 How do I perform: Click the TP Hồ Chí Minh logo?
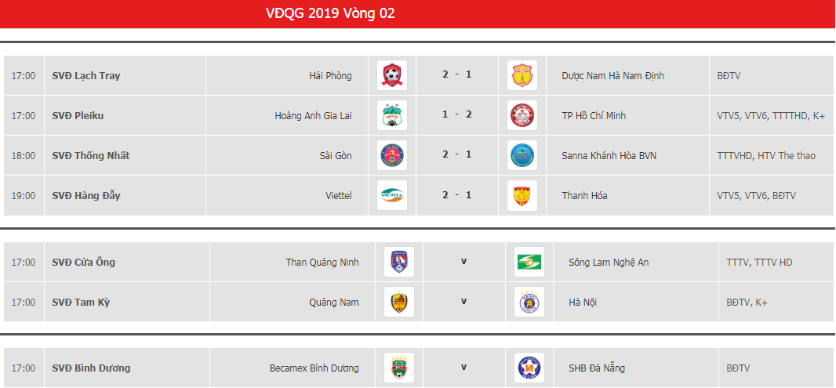click(x=522, y=116)
